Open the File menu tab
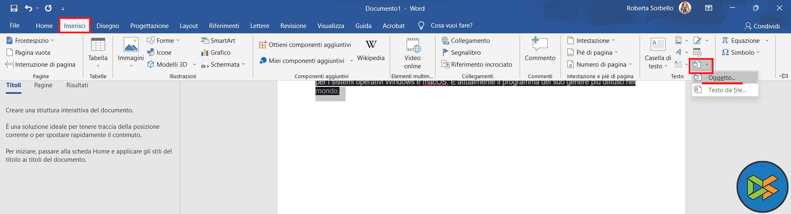 (x=14, y=26)
